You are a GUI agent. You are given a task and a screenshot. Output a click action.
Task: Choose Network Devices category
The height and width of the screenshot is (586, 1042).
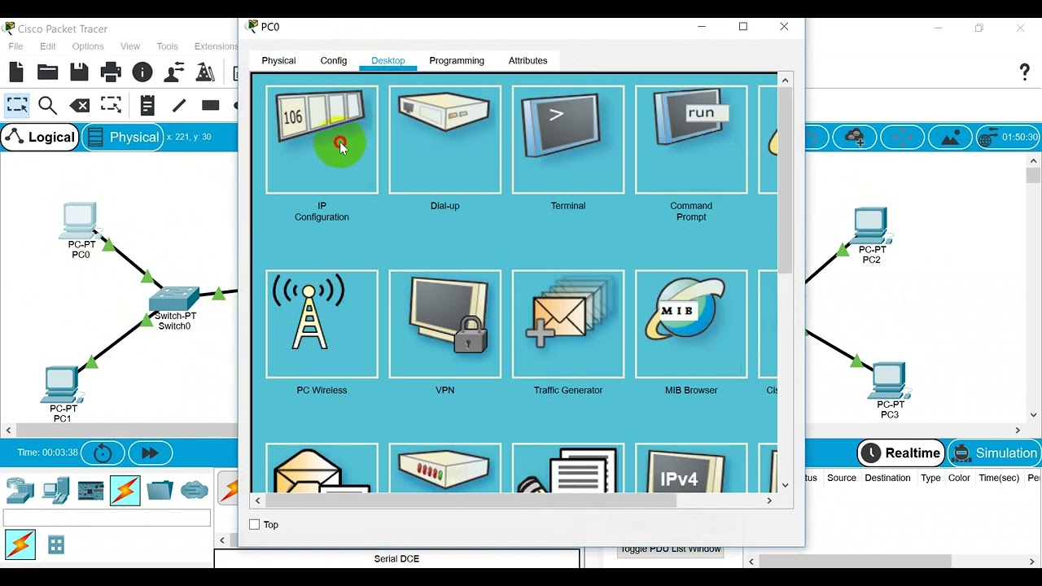[x=20, y=490]
